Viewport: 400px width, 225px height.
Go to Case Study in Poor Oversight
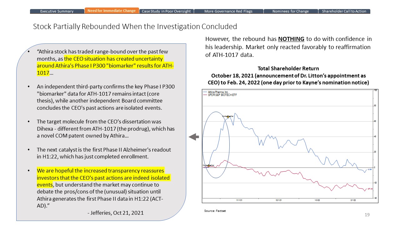(x=166, y=11)
